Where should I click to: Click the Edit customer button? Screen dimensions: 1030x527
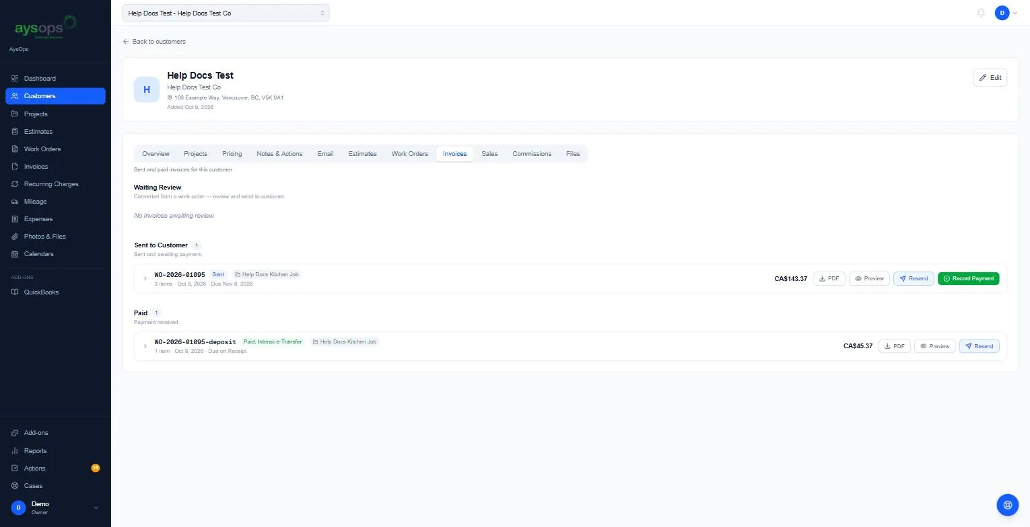click(990, 77)
